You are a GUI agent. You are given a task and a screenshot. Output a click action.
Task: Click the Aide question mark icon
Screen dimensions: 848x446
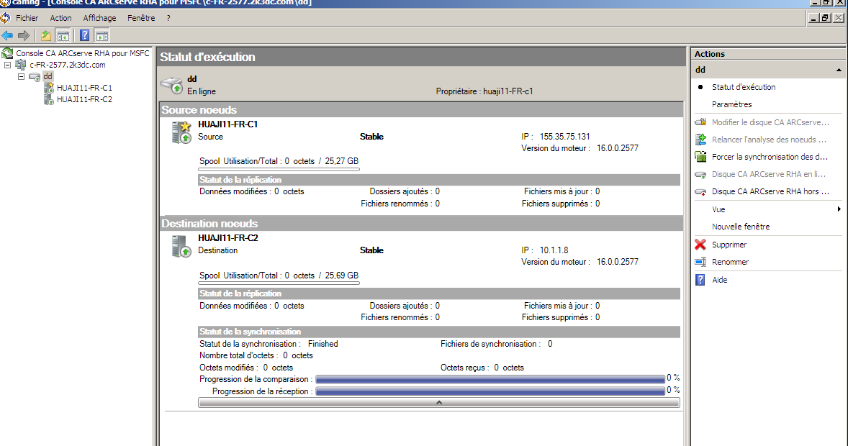(700, 280)
